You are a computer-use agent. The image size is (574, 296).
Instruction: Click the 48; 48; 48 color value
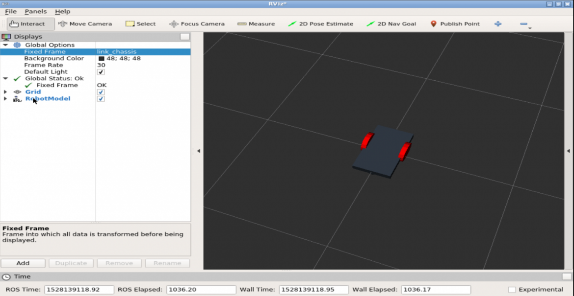pos(124,58)
